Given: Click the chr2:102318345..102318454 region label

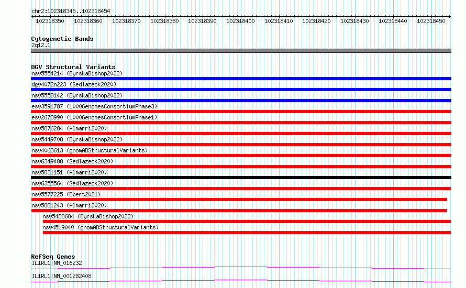Looking at the screenshot, I should click(x=71, y=12).
